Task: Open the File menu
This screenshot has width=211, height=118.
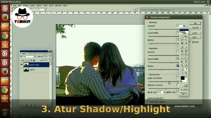Action: (15, 6)
